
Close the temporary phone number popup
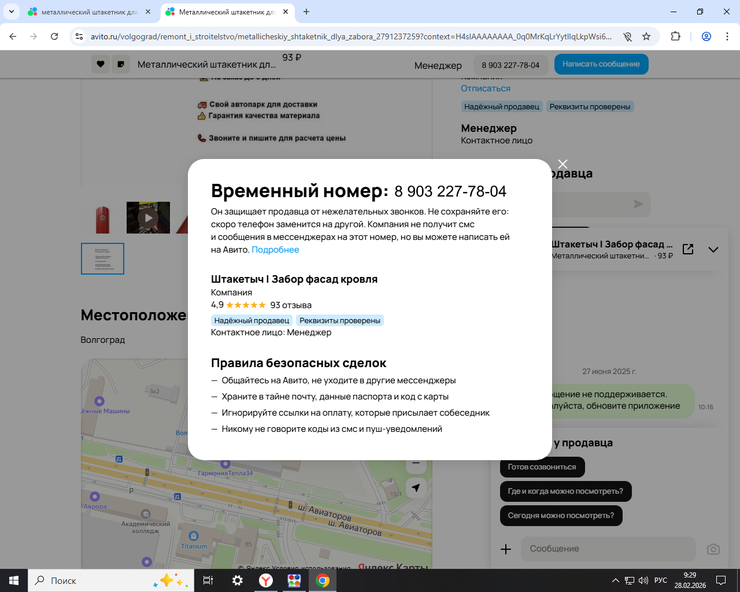(563, 164)
